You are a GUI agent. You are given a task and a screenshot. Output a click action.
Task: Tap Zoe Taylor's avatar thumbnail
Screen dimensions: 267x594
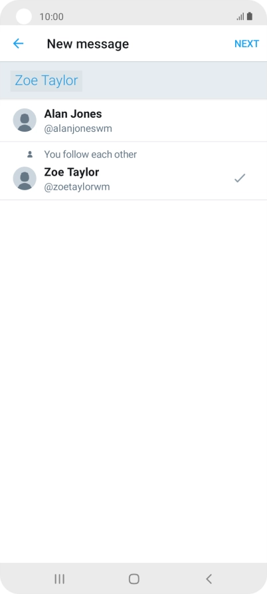coord(25,178)
